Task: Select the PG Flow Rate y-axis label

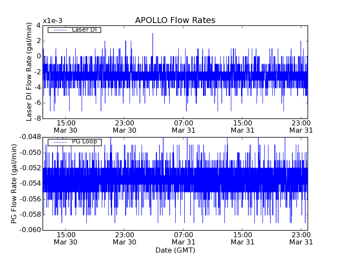Action: pyautogui.click(x=14, y=183)
